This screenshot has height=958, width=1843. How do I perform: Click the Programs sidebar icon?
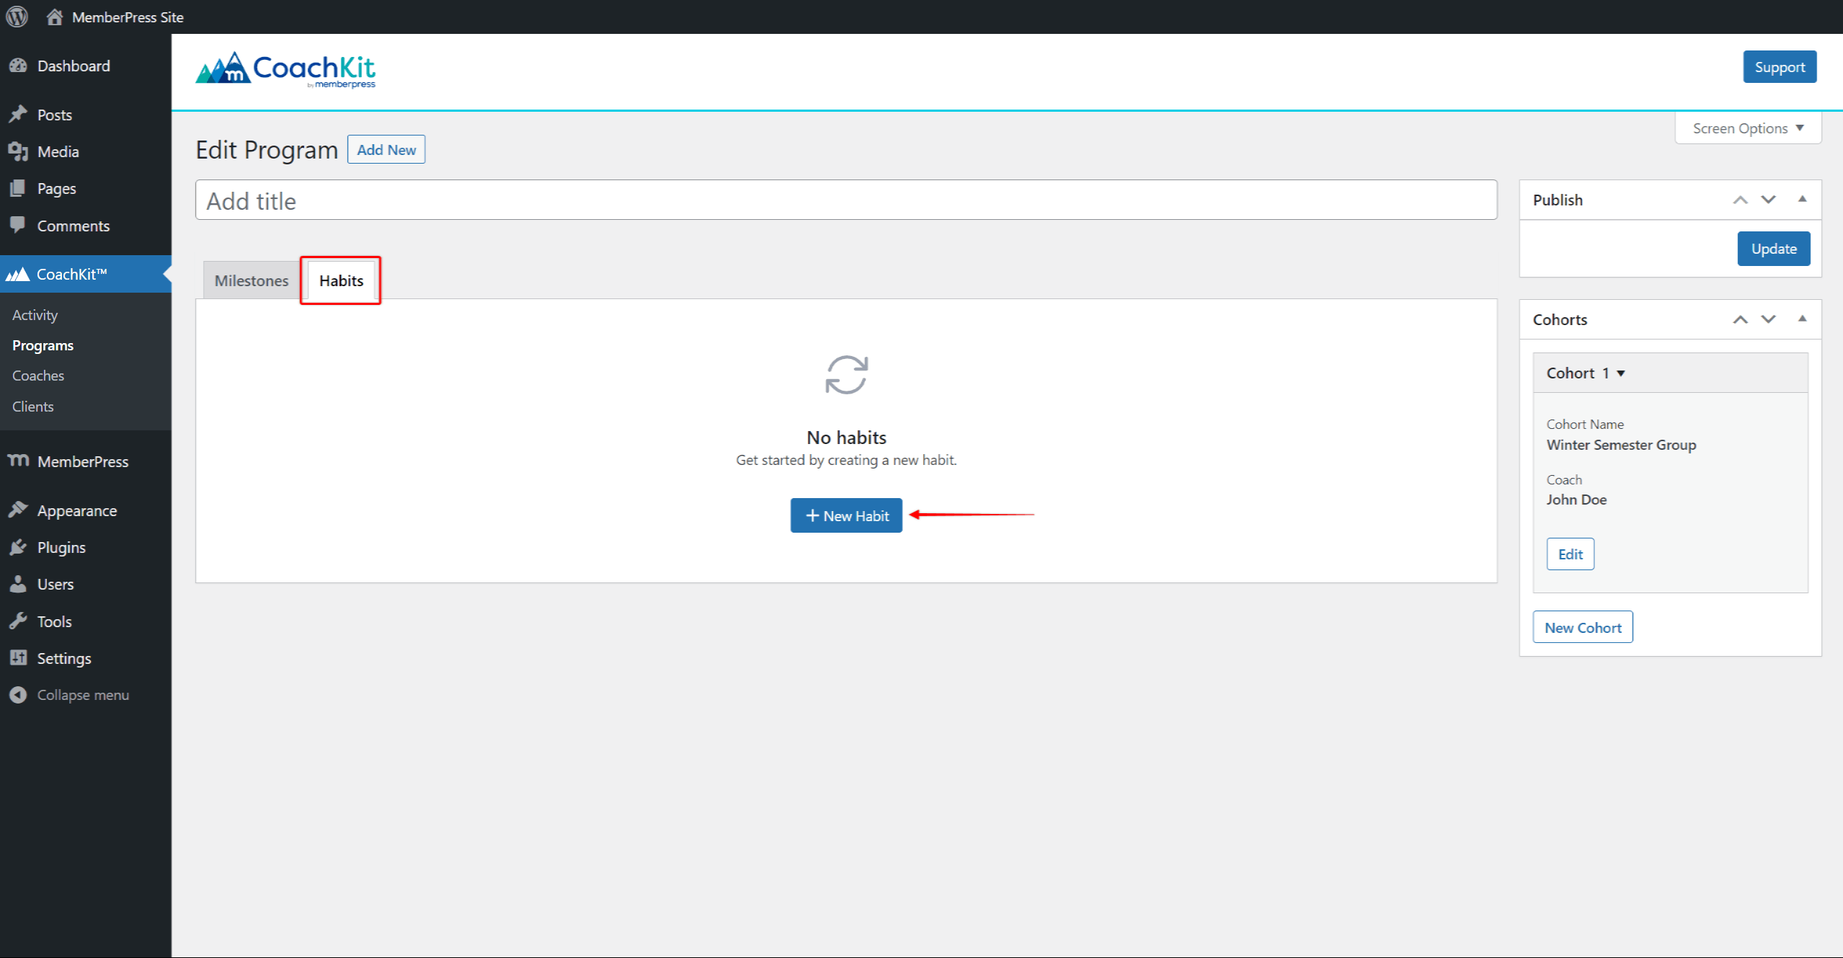coord(43,345)
